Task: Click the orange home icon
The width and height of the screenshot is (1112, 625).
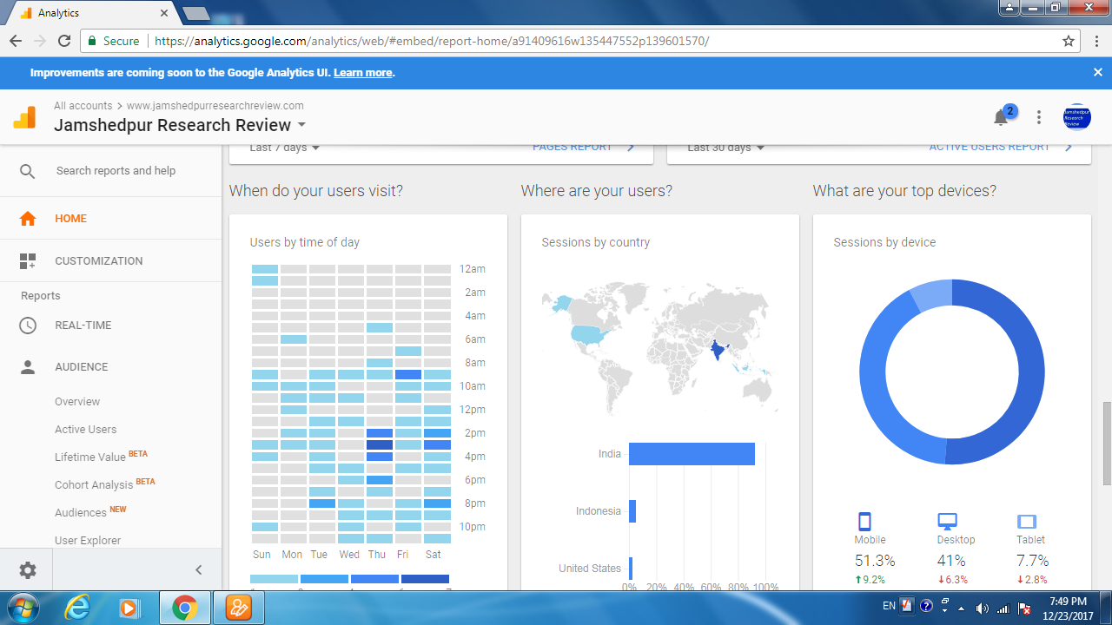Action: pyautogui.click(x=28, y=219)
